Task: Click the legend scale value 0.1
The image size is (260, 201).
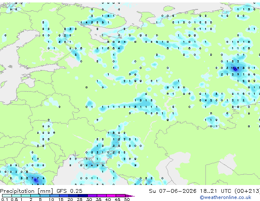Action: pyautogui.click(x=5, y=199)
